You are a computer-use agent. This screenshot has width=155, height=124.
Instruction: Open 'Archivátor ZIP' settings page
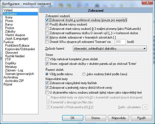(x=14, y=81)
